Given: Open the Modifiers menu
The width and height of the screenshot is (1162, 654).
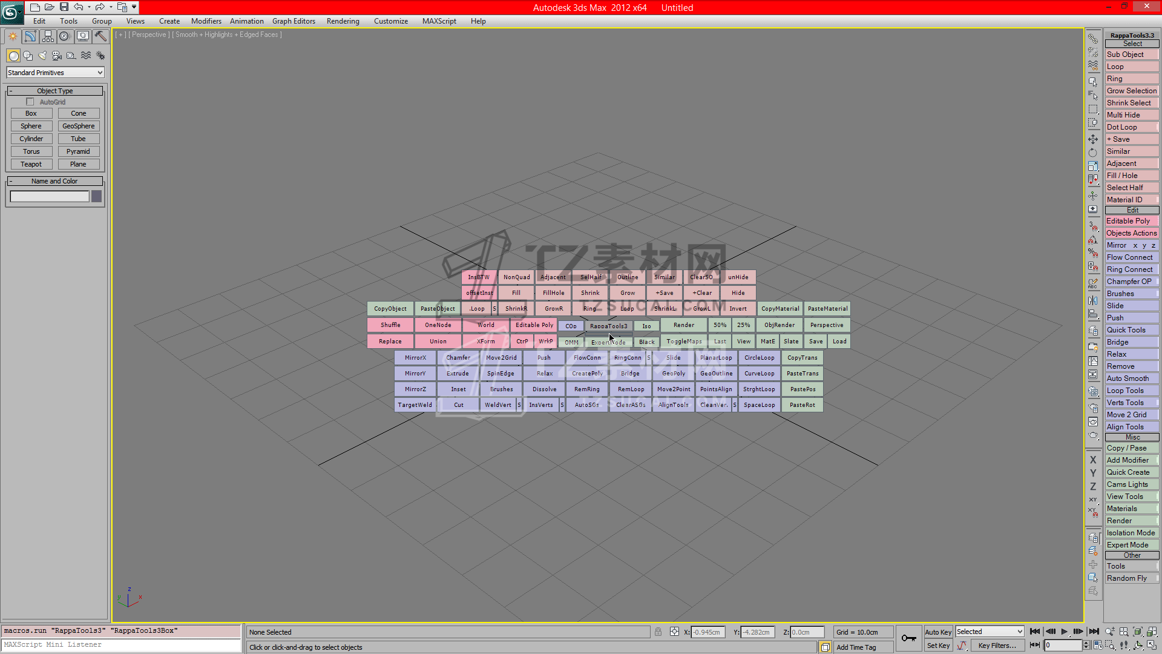Looking at the screenshot, I should tap(206, 21).
